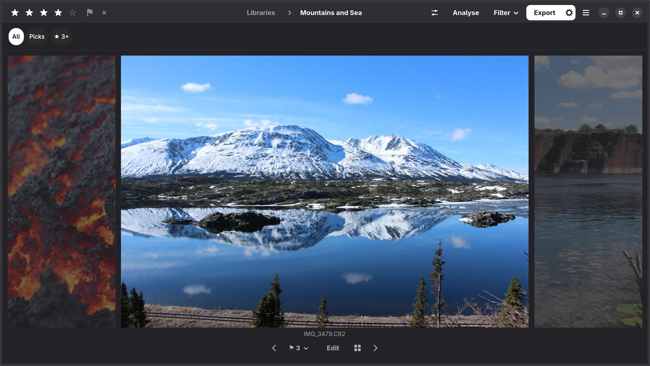This screenshot has height=366, width=650.
Task: Set rating to one star
Action: point(15,13)
